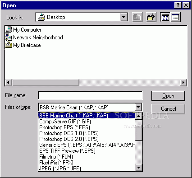This screenshot has height=178, width=192.
Task: Choose EPS TIFF Preview (*.EPS) file type
Action: pyautogui.click(x=87, y=151)
